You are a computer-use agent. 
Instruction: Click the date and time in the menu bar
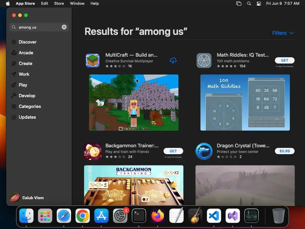pos(283,4)
